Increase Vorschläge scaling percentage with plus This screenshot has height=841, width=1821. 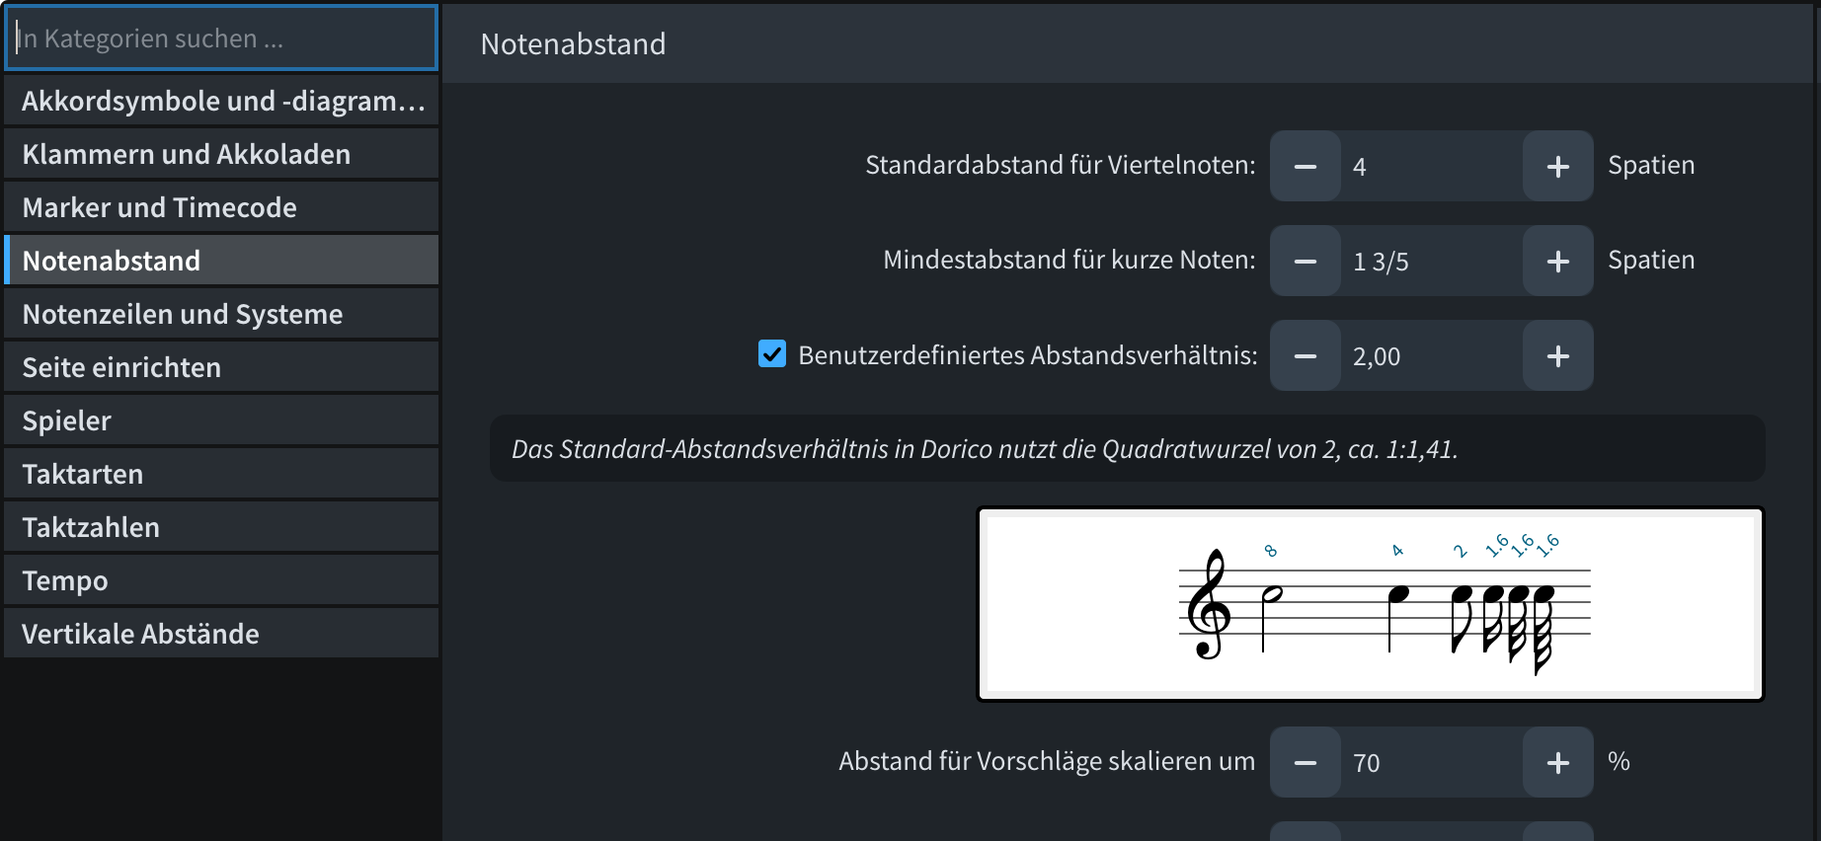pos(1557,763)
